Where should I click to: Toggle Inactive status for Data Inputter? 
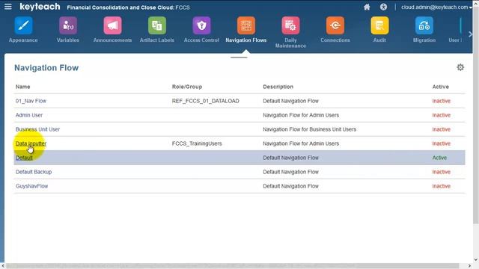point(441,143)
